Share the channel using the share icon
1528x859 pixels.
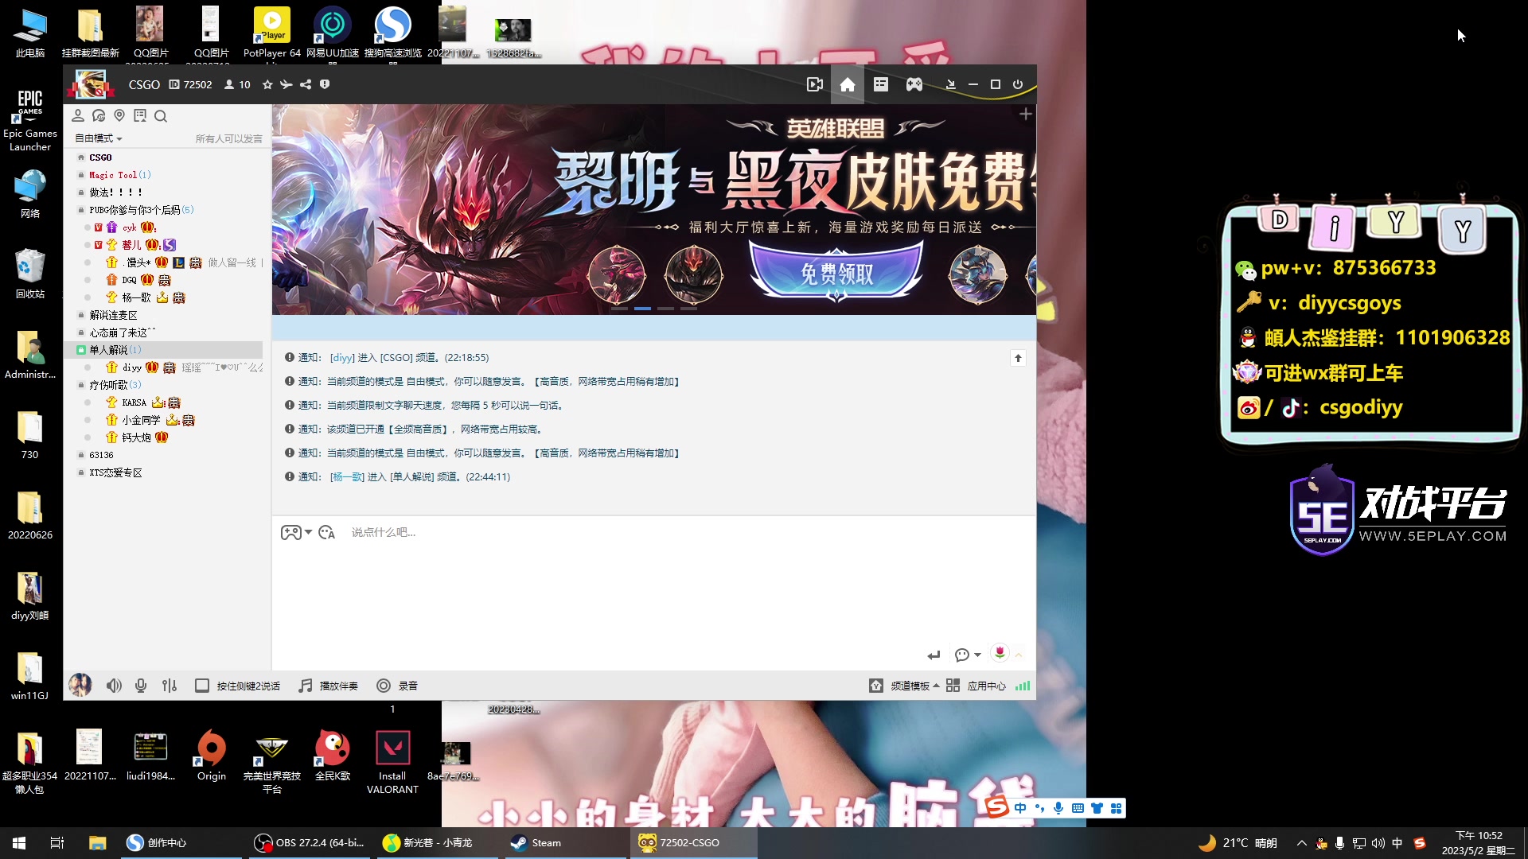click(x=306, y=84)
